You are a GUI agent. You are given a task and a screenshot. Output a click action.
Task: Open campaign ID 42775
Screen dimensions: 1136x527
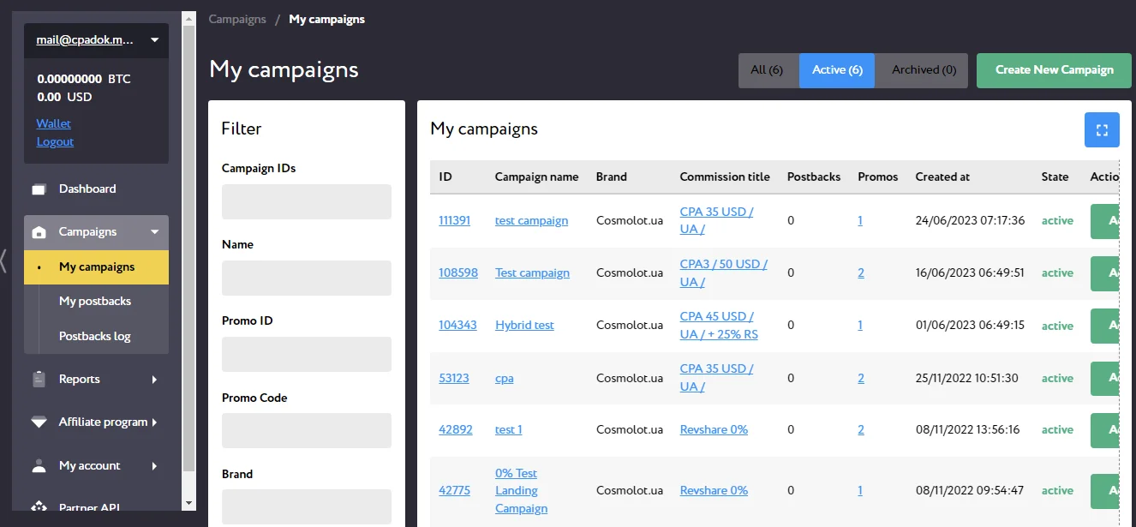454,490
